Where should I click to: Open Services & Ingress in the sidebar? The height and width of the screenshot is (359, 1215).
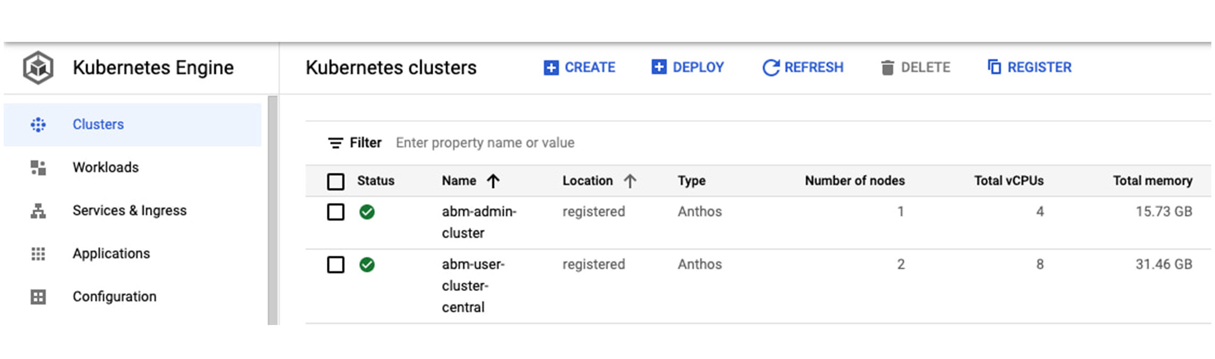pos(132,210)
